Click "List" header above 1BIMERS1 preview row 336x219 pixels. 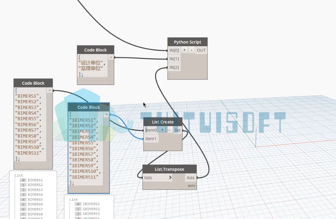(x=73, y=200)
